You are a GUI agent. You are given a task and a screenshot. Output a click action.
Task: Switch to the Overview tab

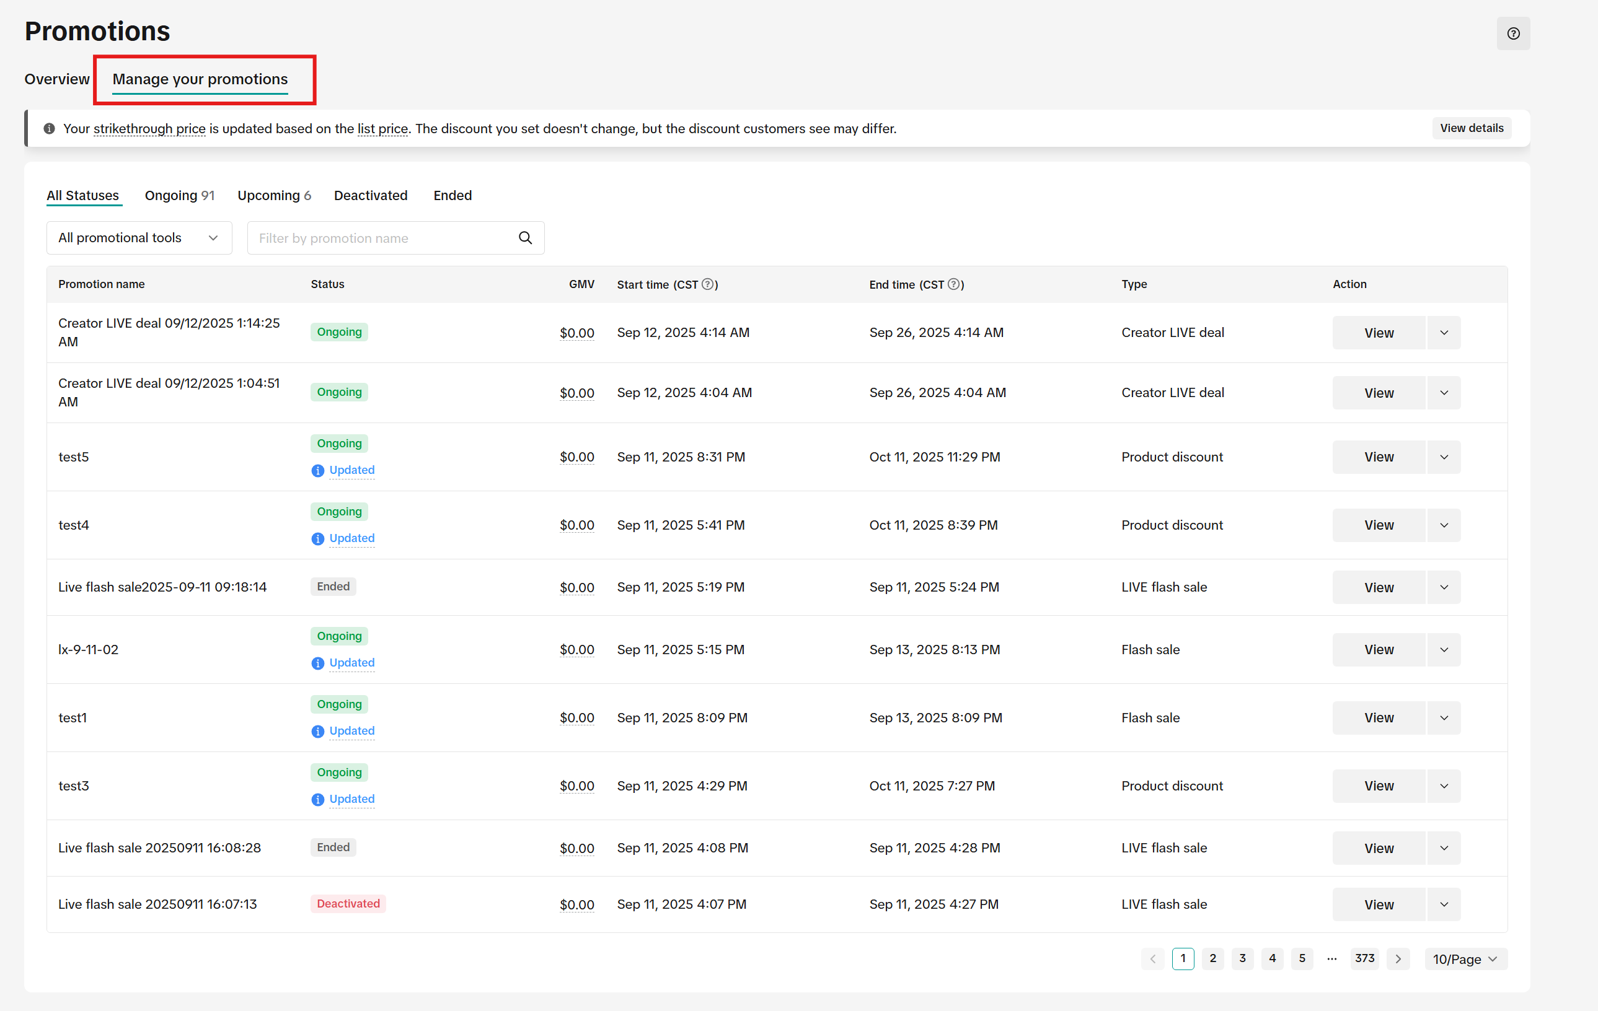[x=56, y=79]
